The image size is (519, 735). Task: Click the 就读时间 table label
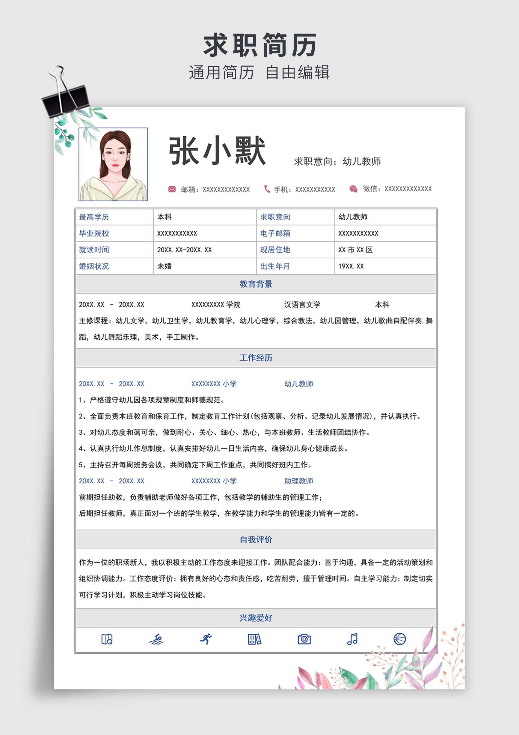click(x=94, y=250)
